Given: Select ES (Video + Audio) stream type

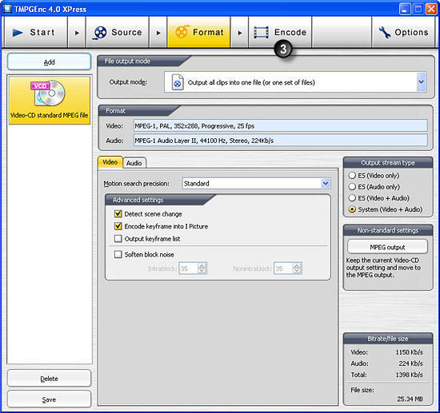Looking at the screenshot, I should click(352, 198).
